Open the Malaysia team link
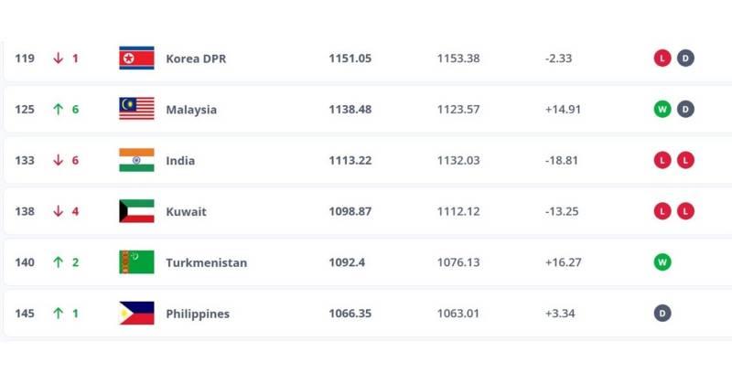The width and height of the screenshot is (732, 384). pyautogui.click(x=191, y=110)
